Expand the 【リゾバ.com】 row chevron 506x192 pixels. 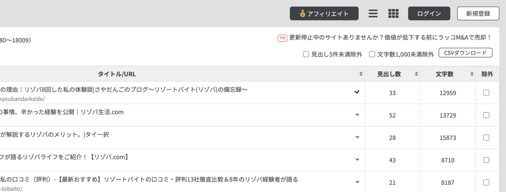pyautogui.click(x=358, y=160)
